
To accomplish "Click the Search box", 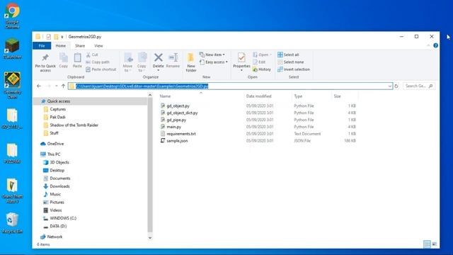I will [418, 86].
